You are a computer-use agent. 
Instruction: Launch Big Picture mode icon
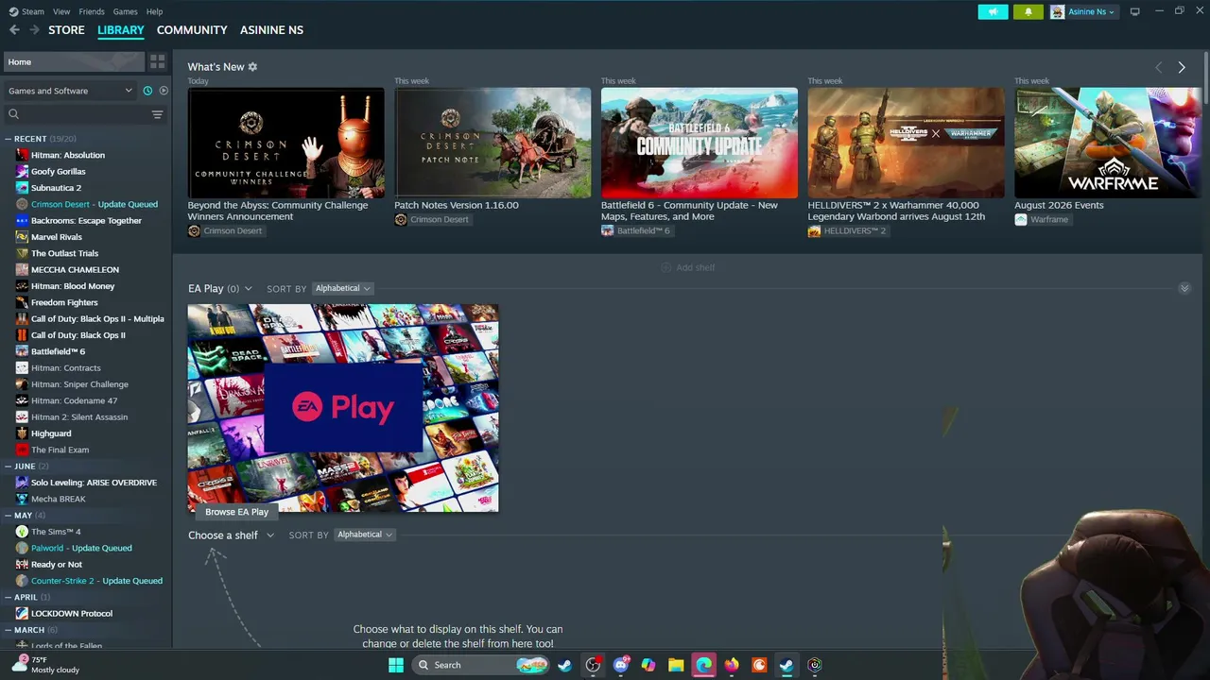pyautogui.click(x=1135, y=11)
